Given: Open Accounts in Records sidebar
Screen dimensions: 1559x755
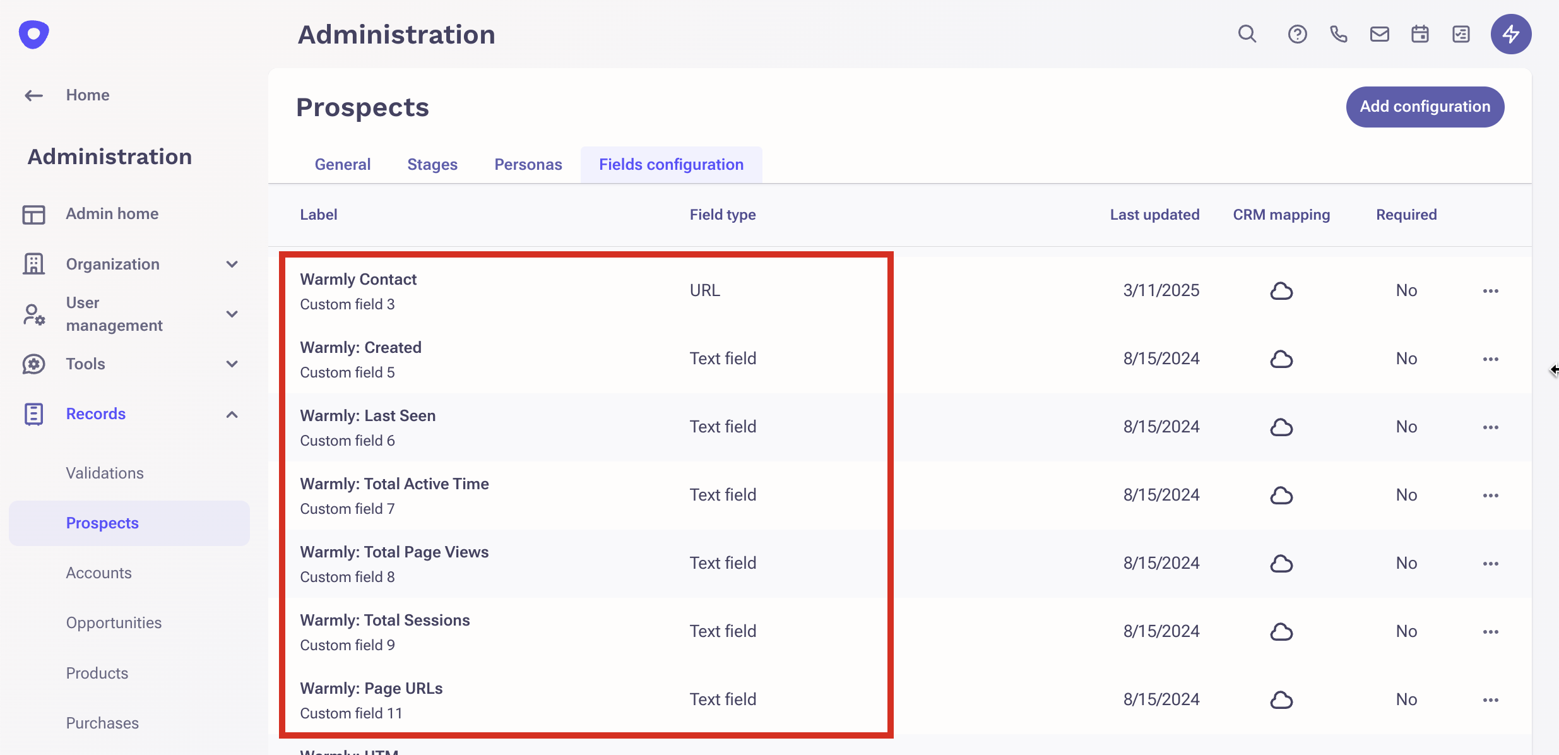Looking at the screenshot, I should click(99, 573).
